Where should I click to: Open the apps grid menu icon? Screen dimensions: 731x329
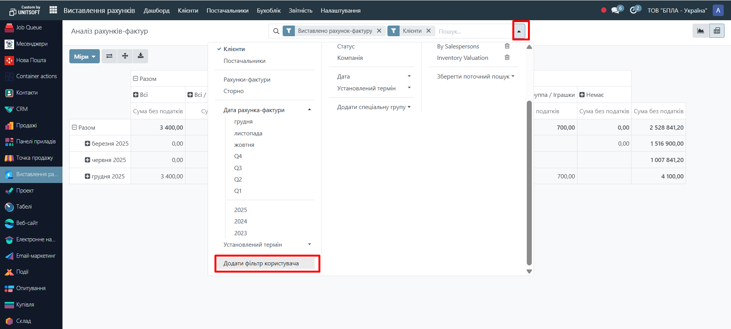53,10
